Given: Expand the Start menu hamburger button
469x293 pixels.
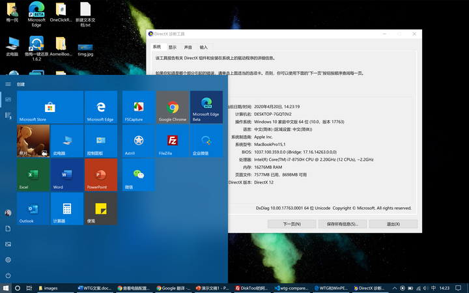Looking at the screenshot, I should click(x=8, y=84).
